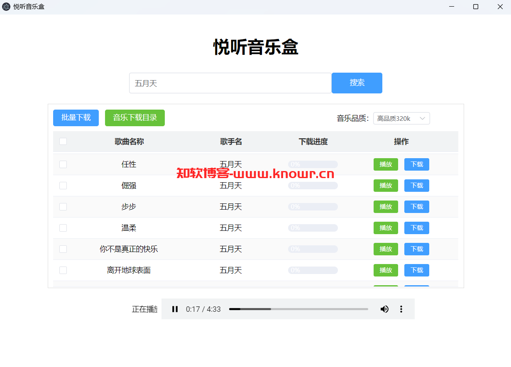Click song title 你不是真正的快乐
511x367 pixels.
129,249
